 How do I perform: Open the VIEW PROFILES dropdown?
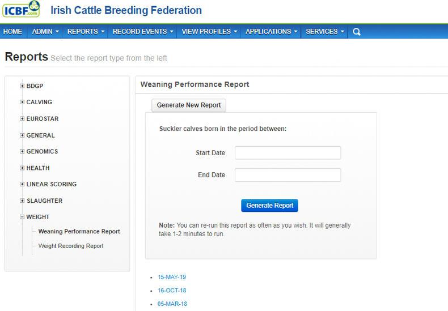click(209, 32)
